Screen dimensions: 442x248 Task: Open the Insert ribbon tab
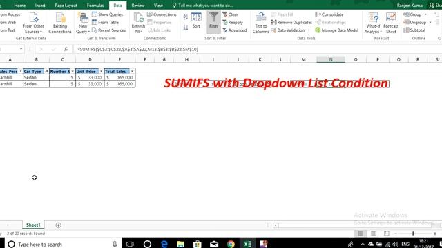point(40,6)
